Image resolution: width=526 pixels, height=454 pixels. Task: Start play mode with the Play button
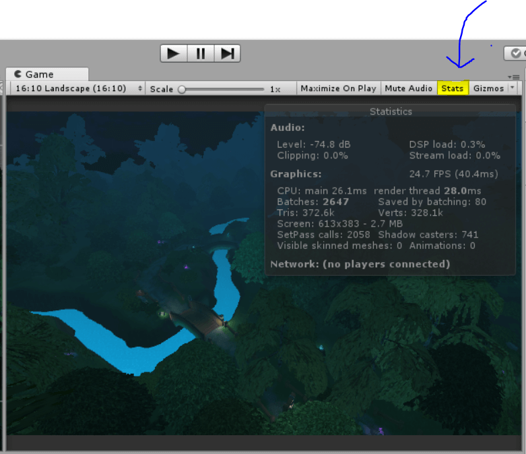point(174,53)
